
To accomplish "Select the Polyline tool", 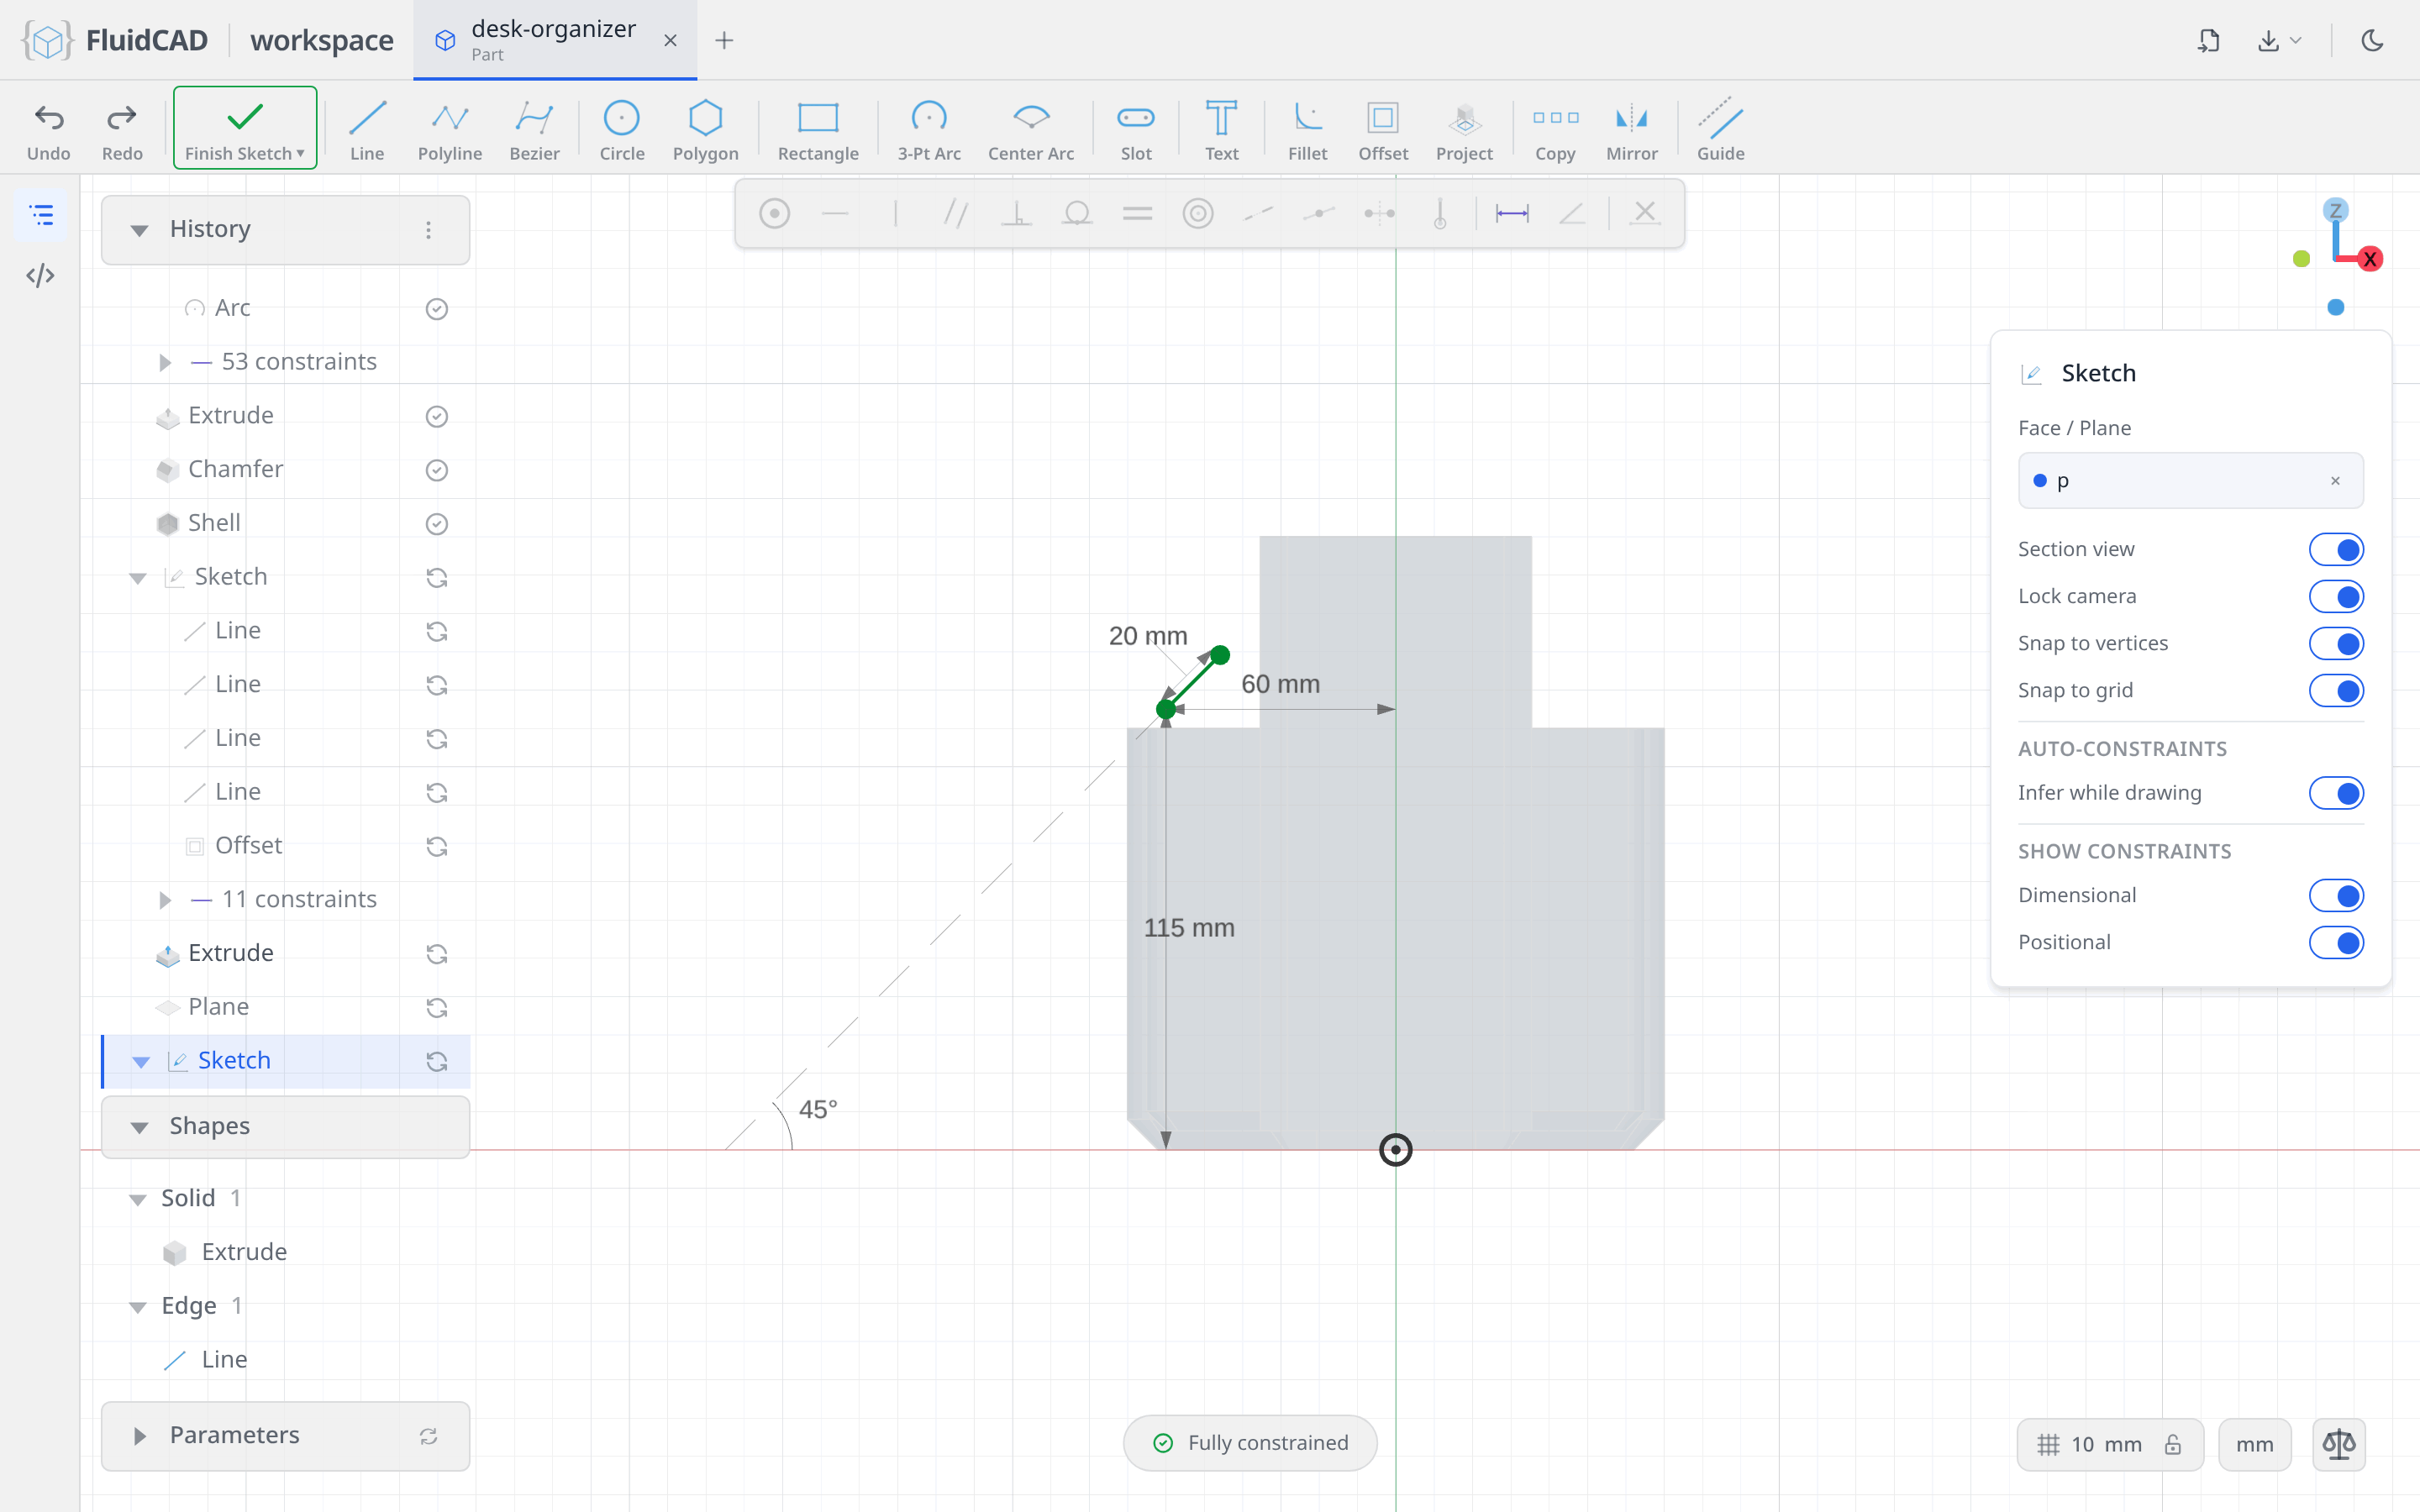I will [449, 129].
